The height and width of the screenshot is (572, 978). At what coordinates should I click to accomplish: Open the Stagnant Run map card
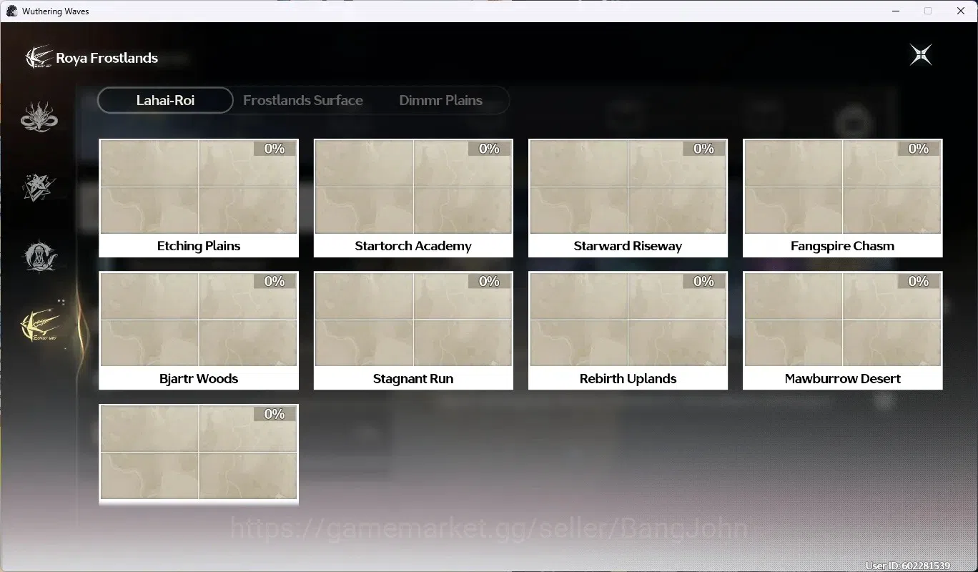tap(413, 330)
